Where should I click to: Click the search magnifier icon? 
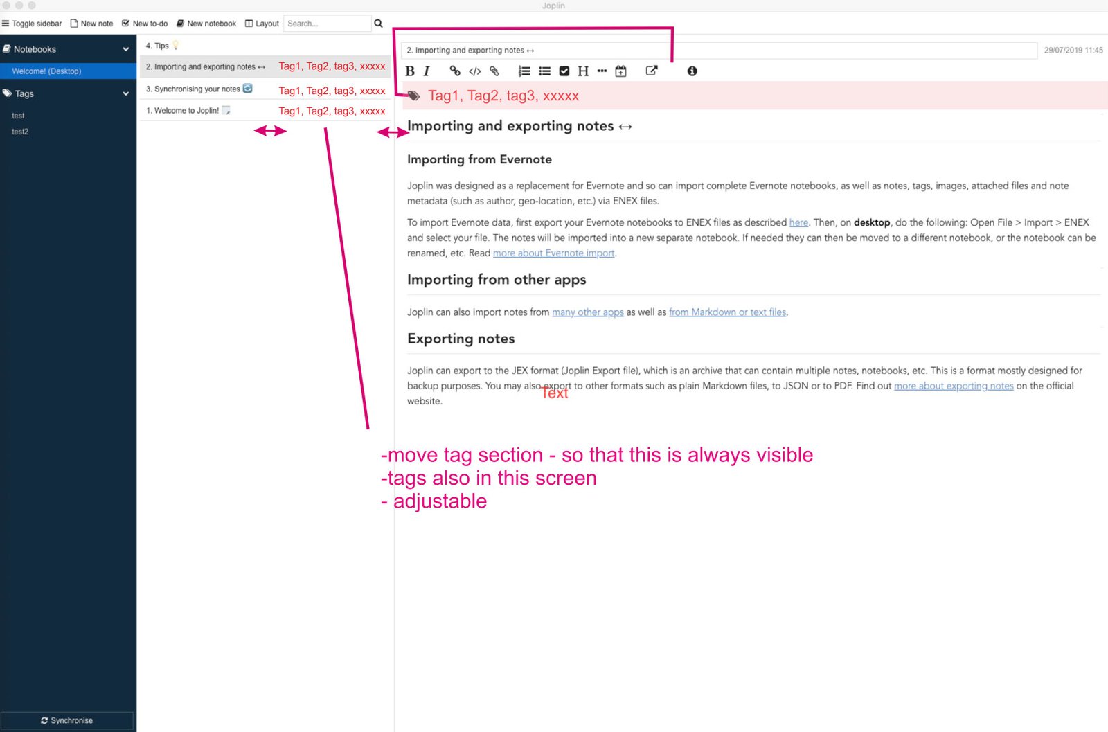378,24
